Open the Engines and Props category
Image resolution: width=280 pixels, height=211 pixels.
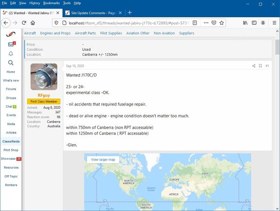coord(56,33)
